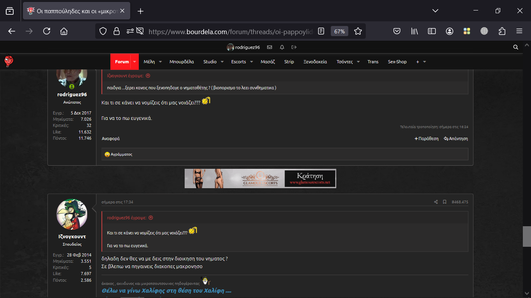Viewport: 531px width, 298px height.
Task: Open the Sex-Shop menu item
Action: click(x=397, y=62)
